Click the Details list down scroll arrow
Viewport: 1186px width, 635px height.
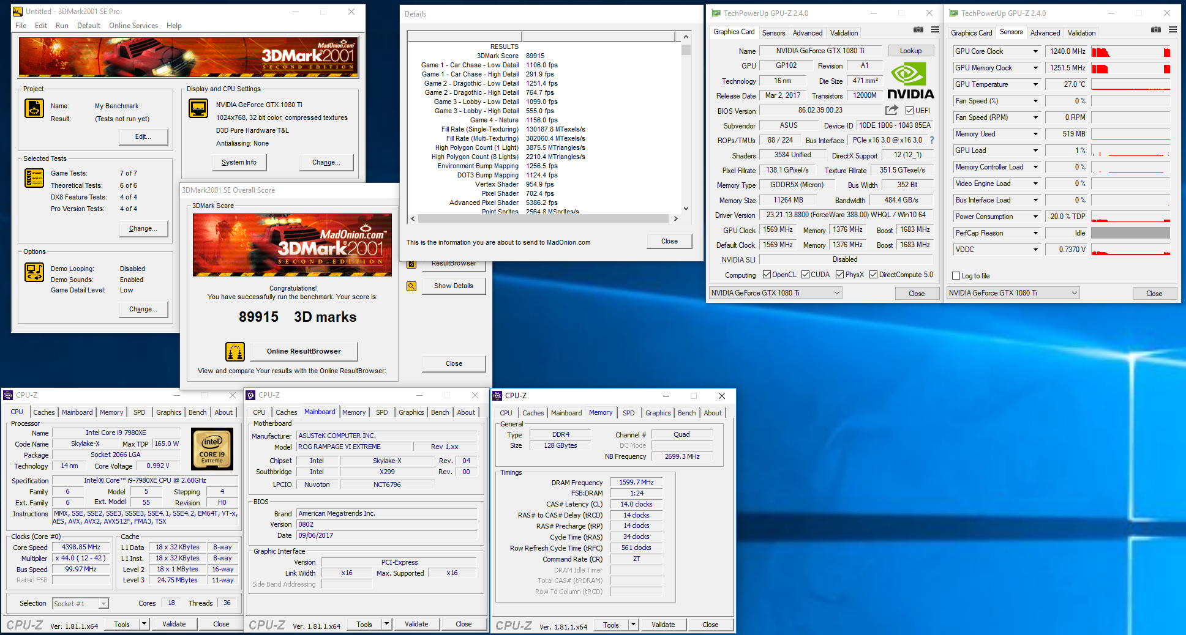(x=686, y=209)
